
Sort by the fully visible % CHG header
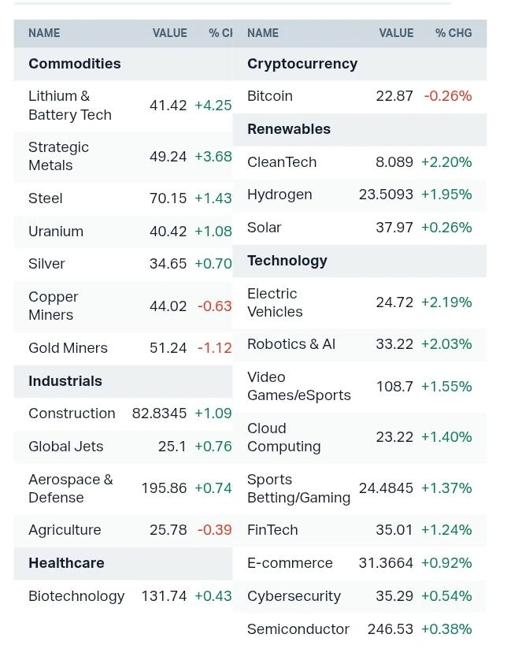pyautogui.click(x=453, y=33)
